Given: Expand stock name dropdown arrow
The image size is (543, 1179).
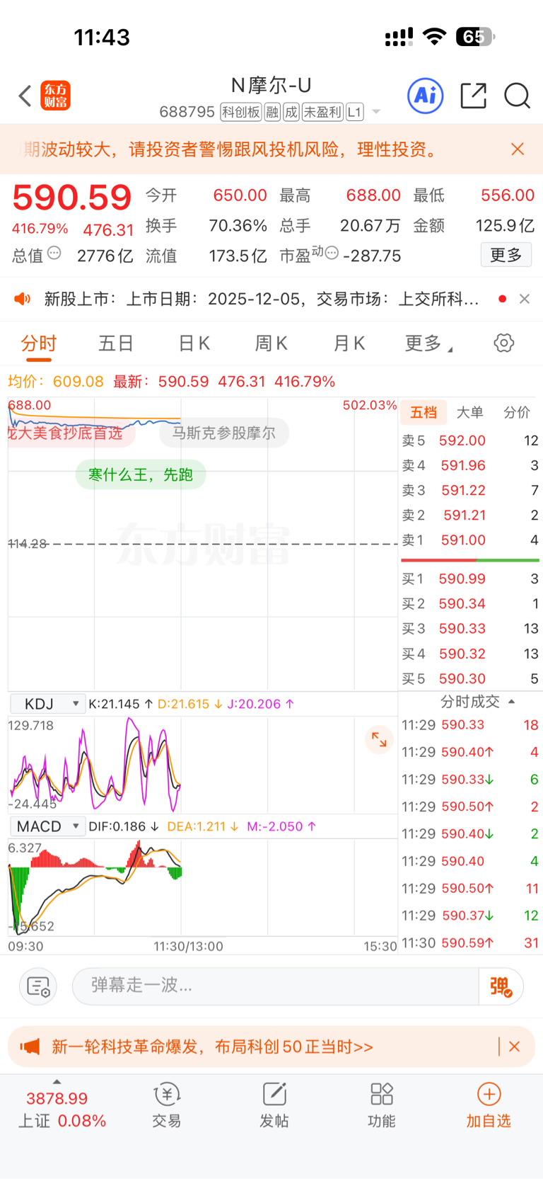Looking at the screenshot, I should [x=376, y=112].
